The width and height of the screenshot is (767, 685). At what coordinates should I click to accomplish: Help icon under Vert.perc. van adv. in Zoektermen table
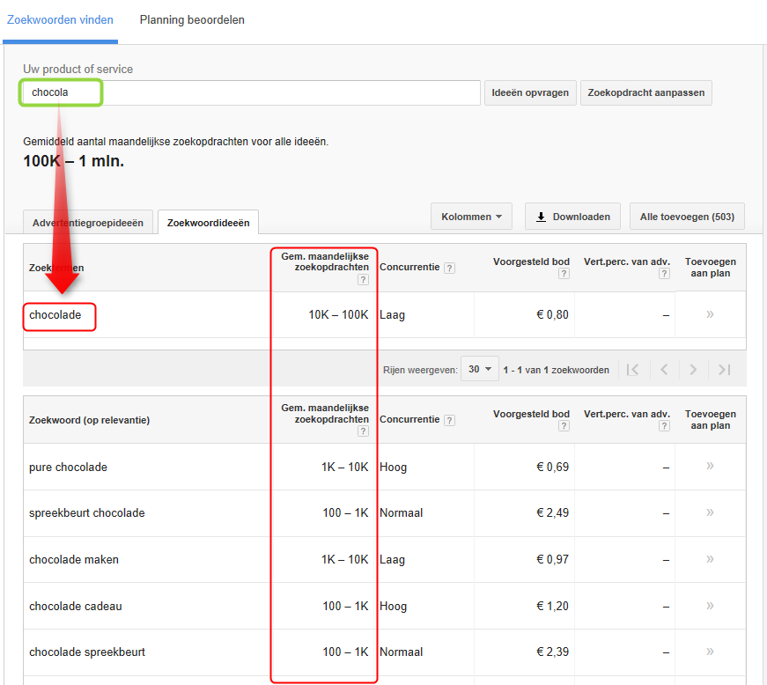click(664, 273)
